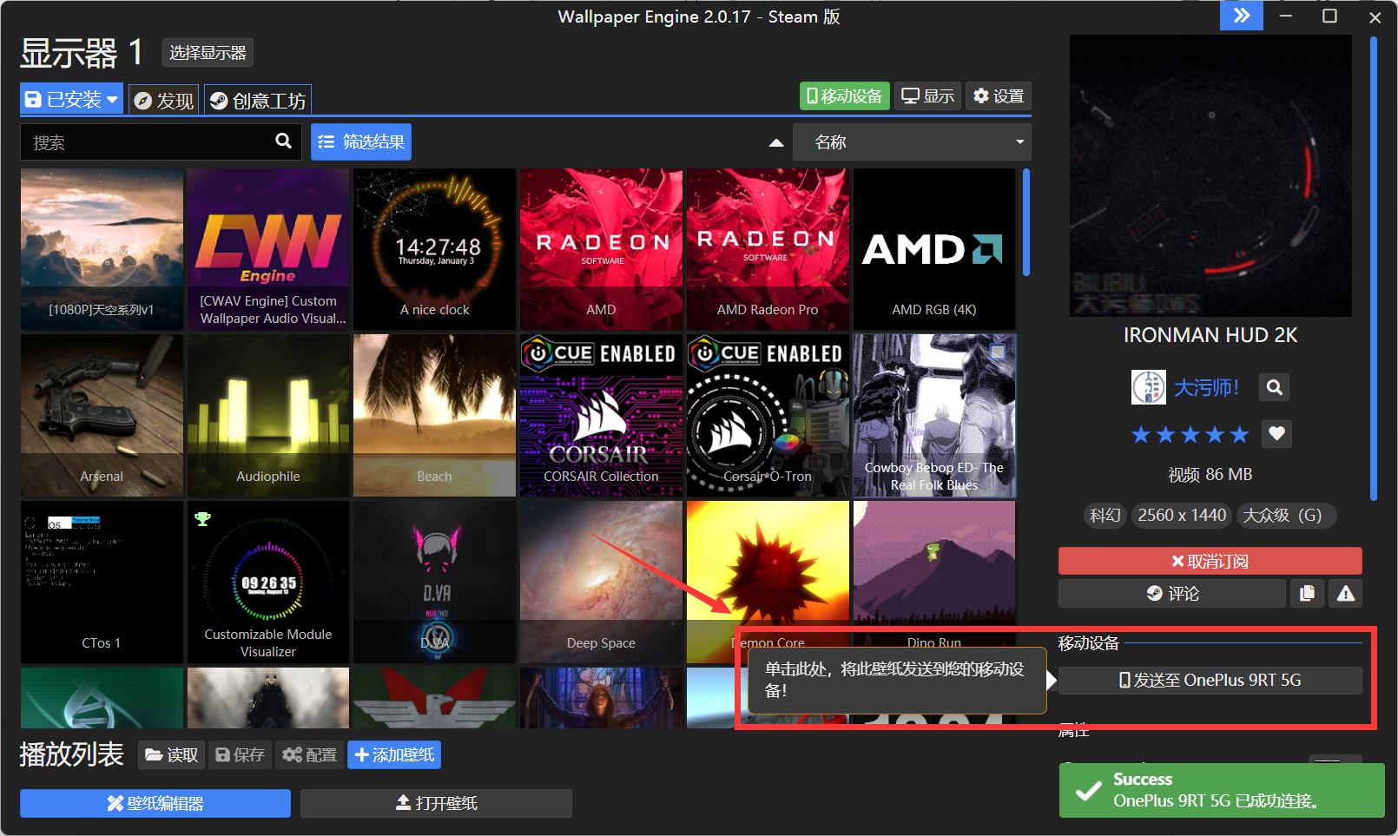Select AMD RGB (4K) wallpaper
1398x836 pixels.
pos(934,249)
